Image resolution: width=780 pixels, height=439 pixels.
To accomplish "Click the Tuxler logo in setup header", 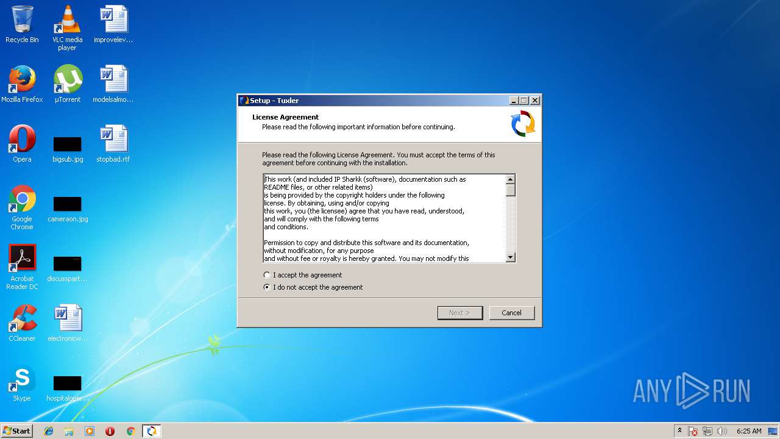I will pos(523,124).
